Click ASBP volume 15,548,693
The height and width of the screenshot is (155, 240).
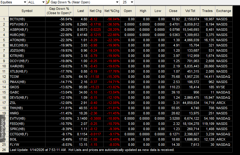point(191,30)
